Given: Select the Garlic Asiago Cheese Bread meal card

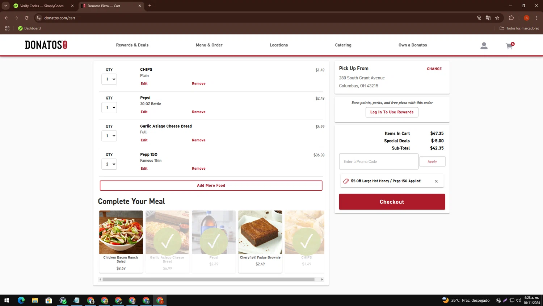Looking at the screenshot, I should pyautogui.click(x=167, y=241).
